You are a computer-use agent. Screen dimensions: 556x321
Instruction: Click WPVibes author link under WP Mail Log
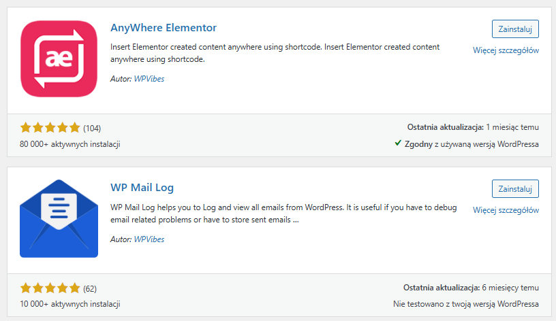(x=149, y=239)
